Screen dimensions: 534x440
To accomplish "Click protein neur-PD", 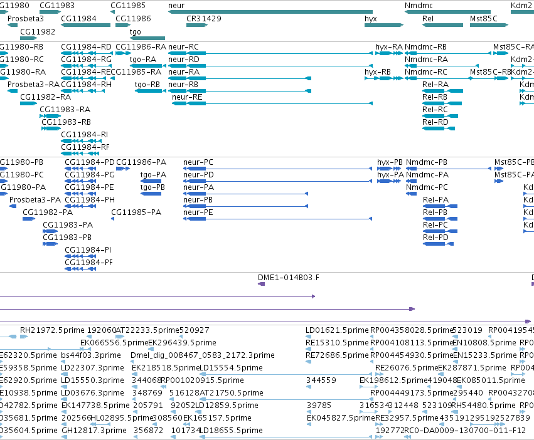I will click(198, 175).
